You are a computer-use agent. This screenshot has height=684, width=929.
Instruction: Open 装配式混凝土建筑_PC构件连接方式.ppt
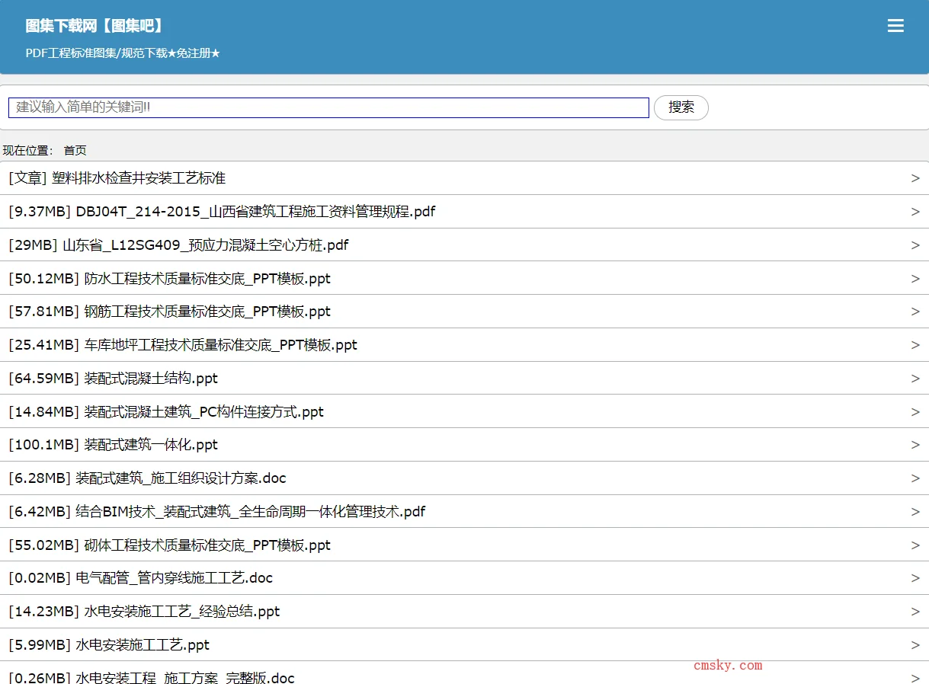(464, 411)
